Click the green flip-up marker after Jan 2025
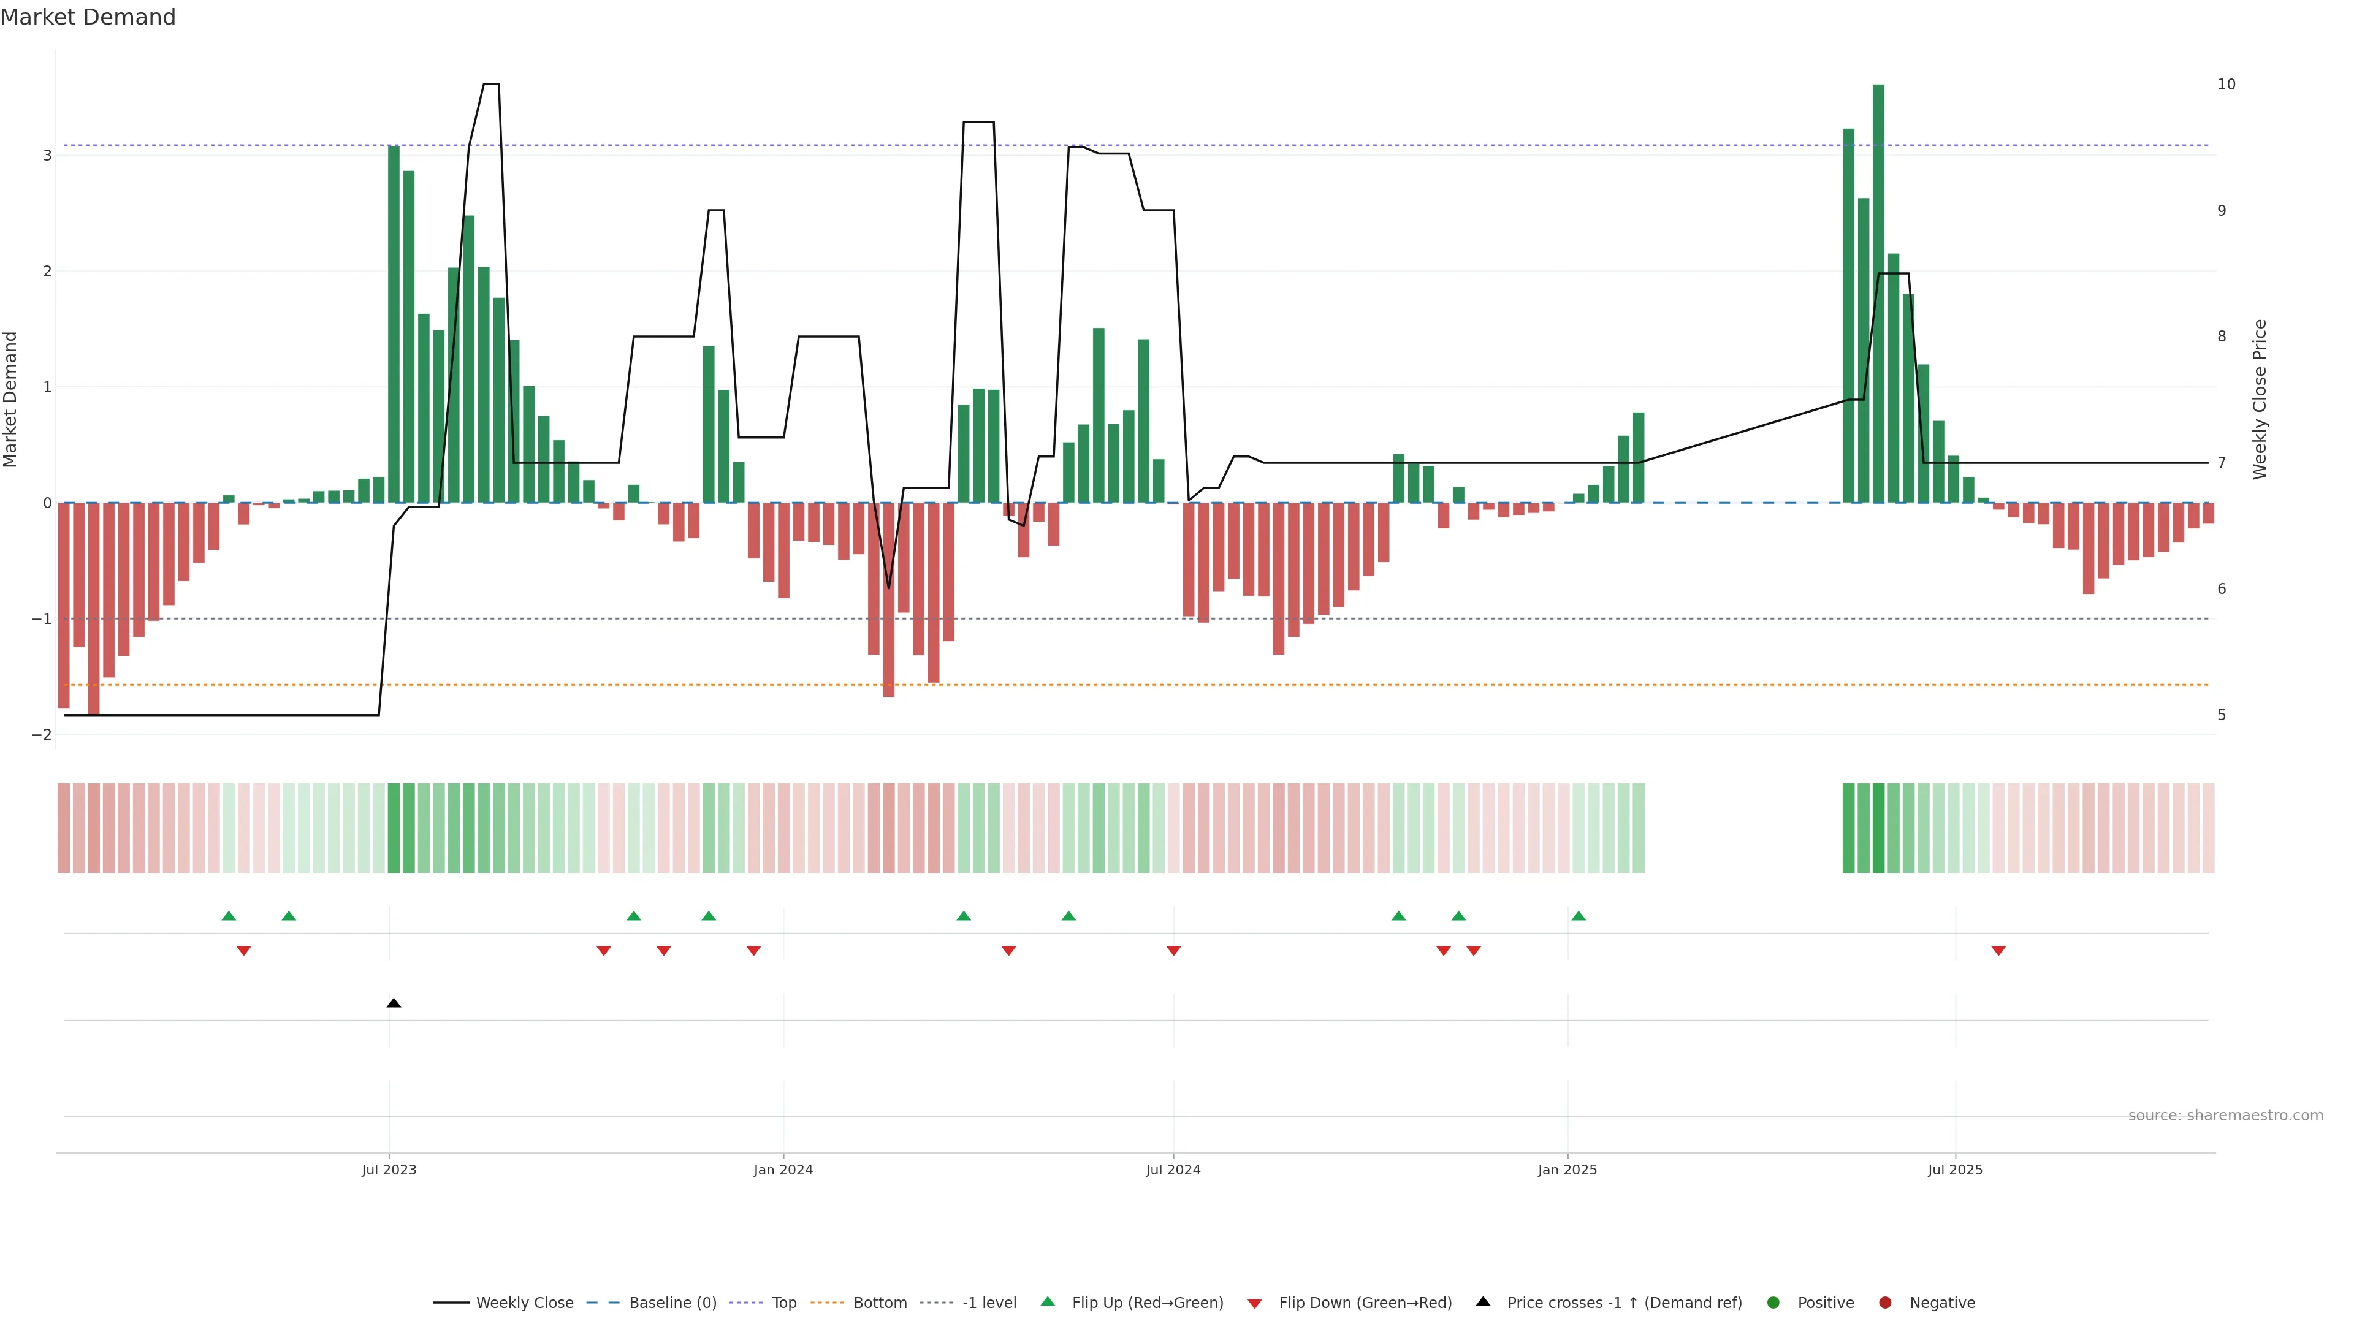 click(1578, 916)
